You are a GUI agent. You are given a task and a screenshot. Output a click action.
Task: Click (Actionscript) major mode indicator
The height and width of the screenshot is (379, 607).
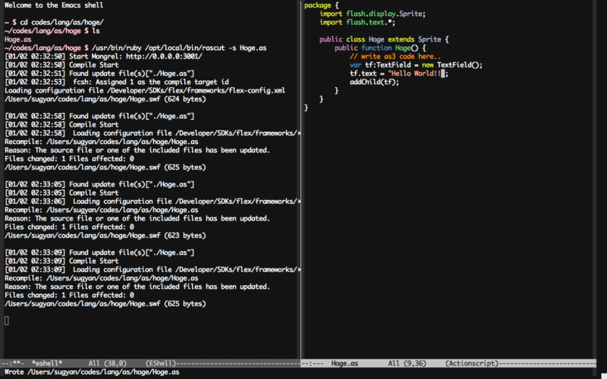pyautogui.click(x=472, y=364)
